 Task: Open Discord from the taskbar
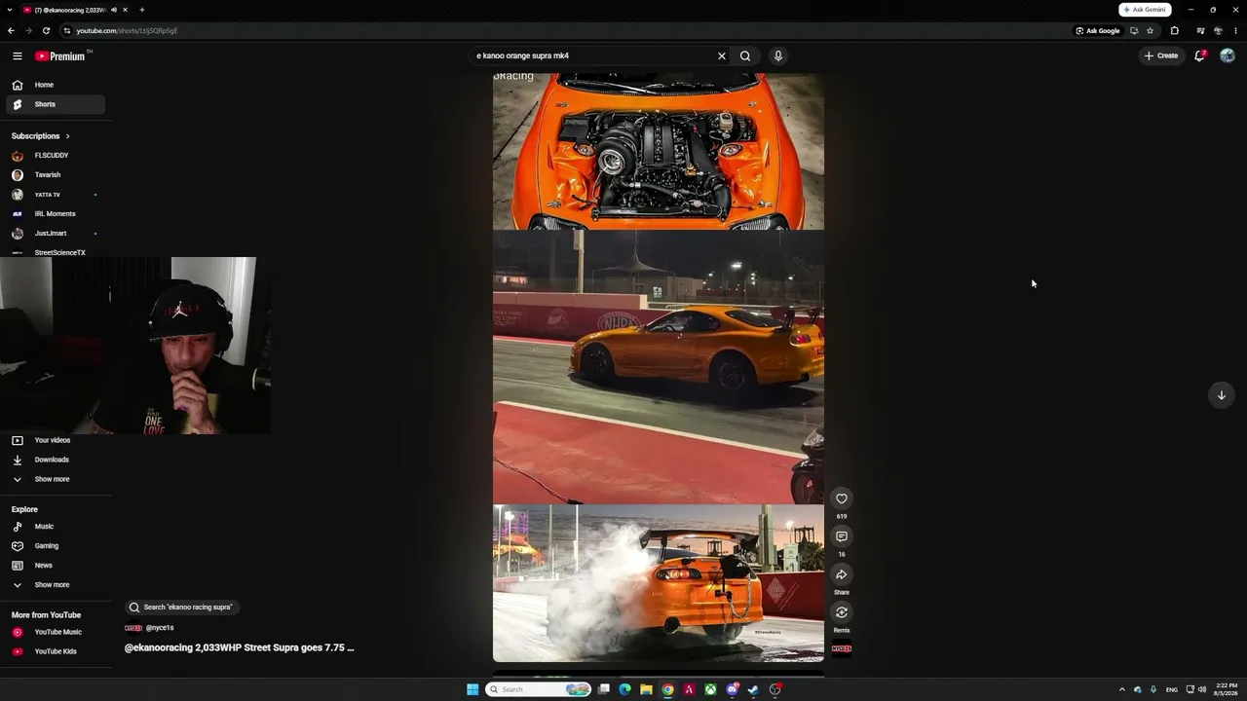click(x=733, y=689)
